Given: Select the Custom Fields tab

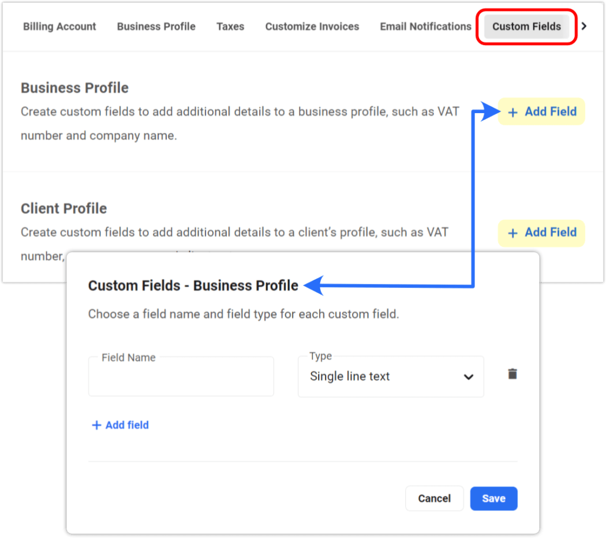Looking at the screenshot, I should [x=526, y=27].
